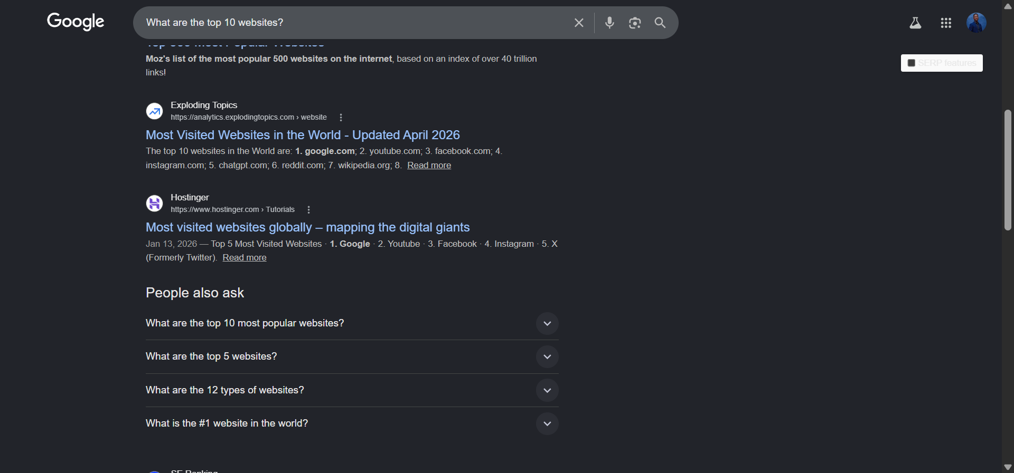Open Search Labs flask icon
The width and height of the screenshot is (1014, 473).
pos(915,23)
